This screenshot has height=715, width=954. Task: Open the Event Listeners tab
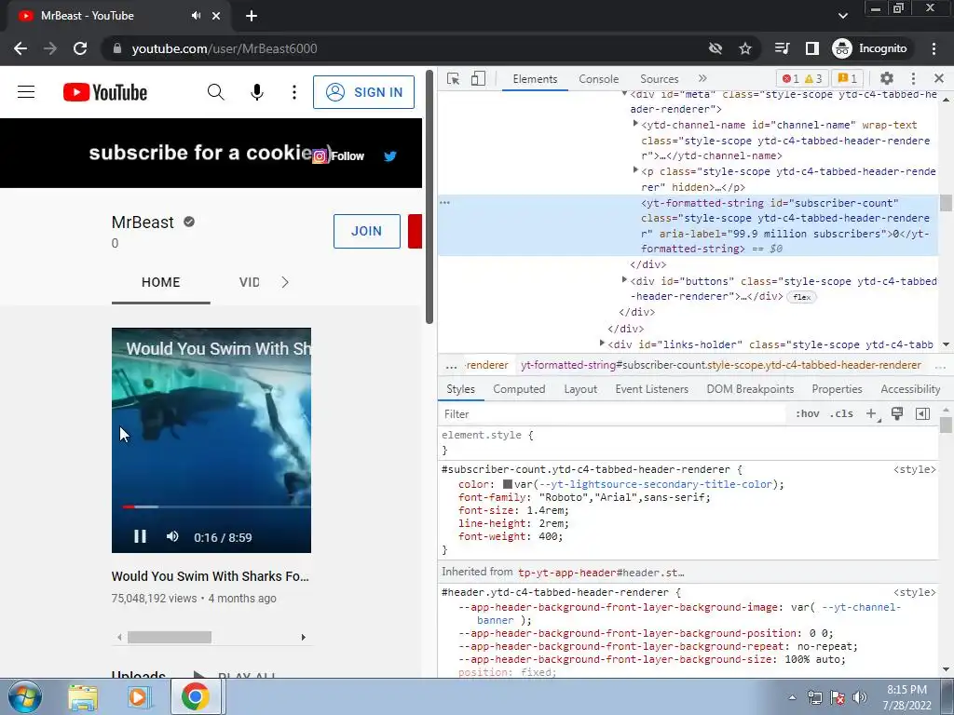pos(651,389)
